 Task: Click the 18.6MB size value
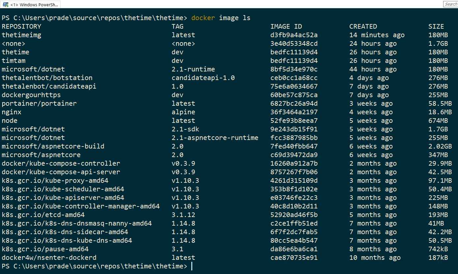[440, 112]
